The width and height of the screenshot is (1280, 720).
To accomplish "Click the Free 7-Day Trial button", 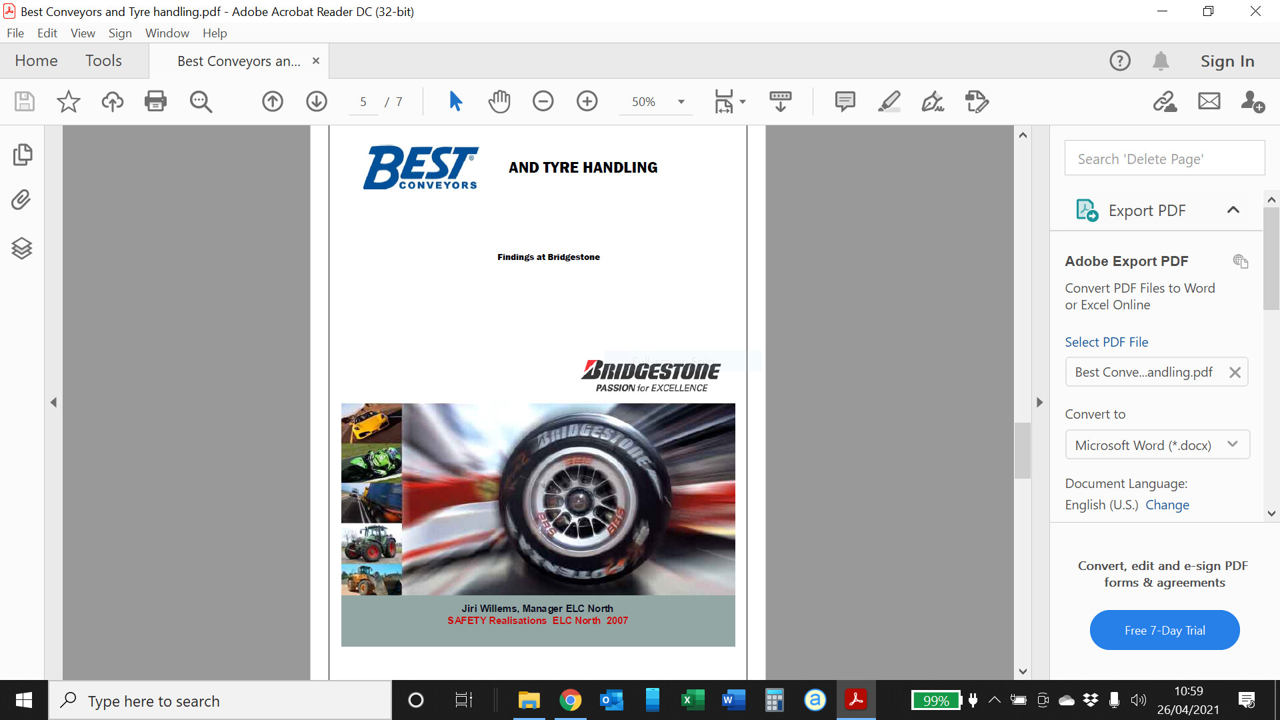I will 1164,630.
